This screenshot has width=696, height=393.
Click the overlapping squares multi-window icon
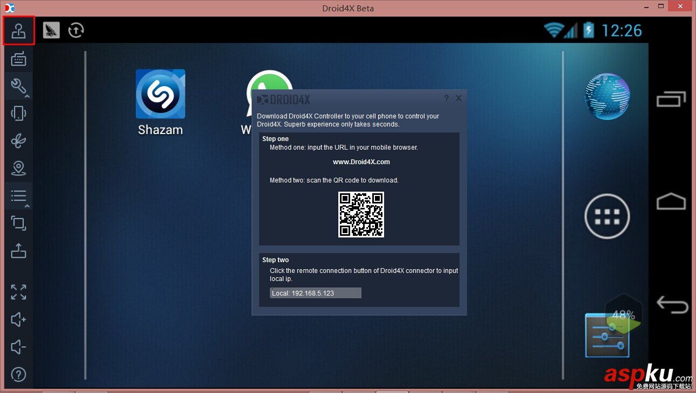pyautogui.click(x=19, y=223)
